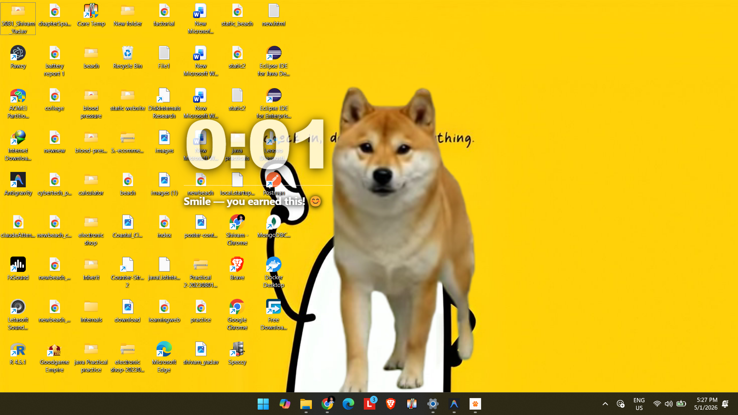Switch to Antigravity on the taskbar
The image size is (738, 415).
454,404
